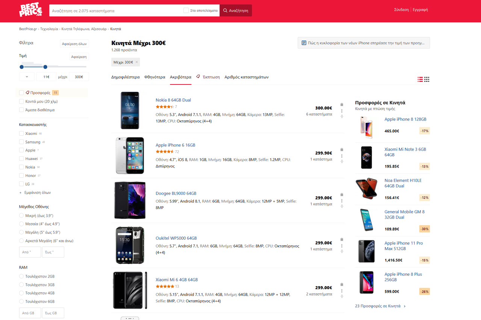Open Apple iPhone 8 128GB offer thumbnail
481x320 pixels.
point(366,127)
